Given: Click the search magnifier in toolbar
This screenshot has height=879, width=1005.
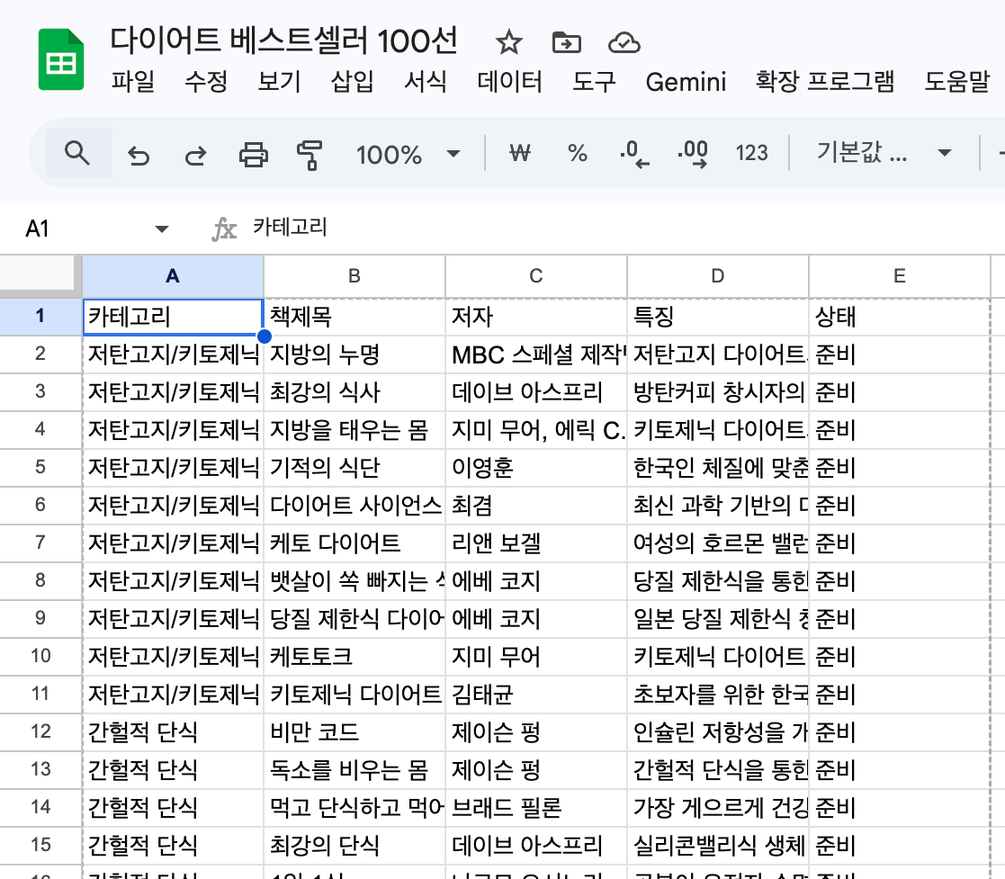Looking at the screenshot, I should pyautogui.click(x=78, y=154).
